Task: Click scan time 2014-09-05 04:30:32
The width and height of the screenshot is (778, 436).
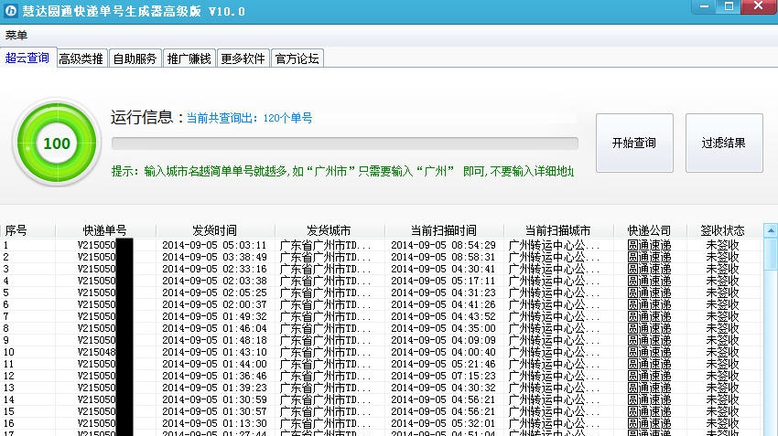Action: point(443,388)
